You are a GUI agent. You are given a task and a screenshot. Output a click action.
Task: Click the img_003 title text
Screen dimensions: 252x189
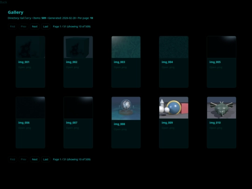coord(119,62)
